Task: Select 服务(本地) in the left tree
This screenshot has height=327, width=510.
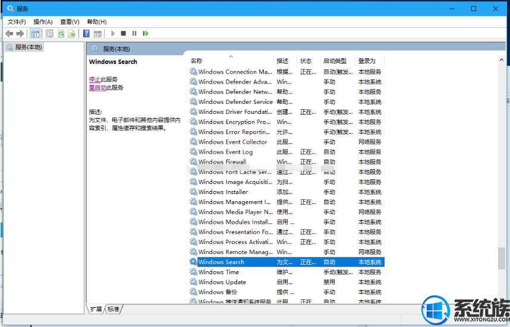Action: [x=24, y=47]
